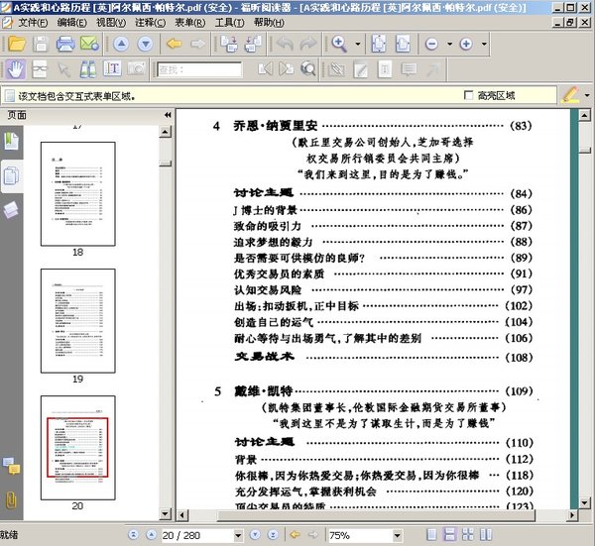Open the zoom out dropdown arrow
This screenshot has height=546, width=595.
(x=449, y=44)
